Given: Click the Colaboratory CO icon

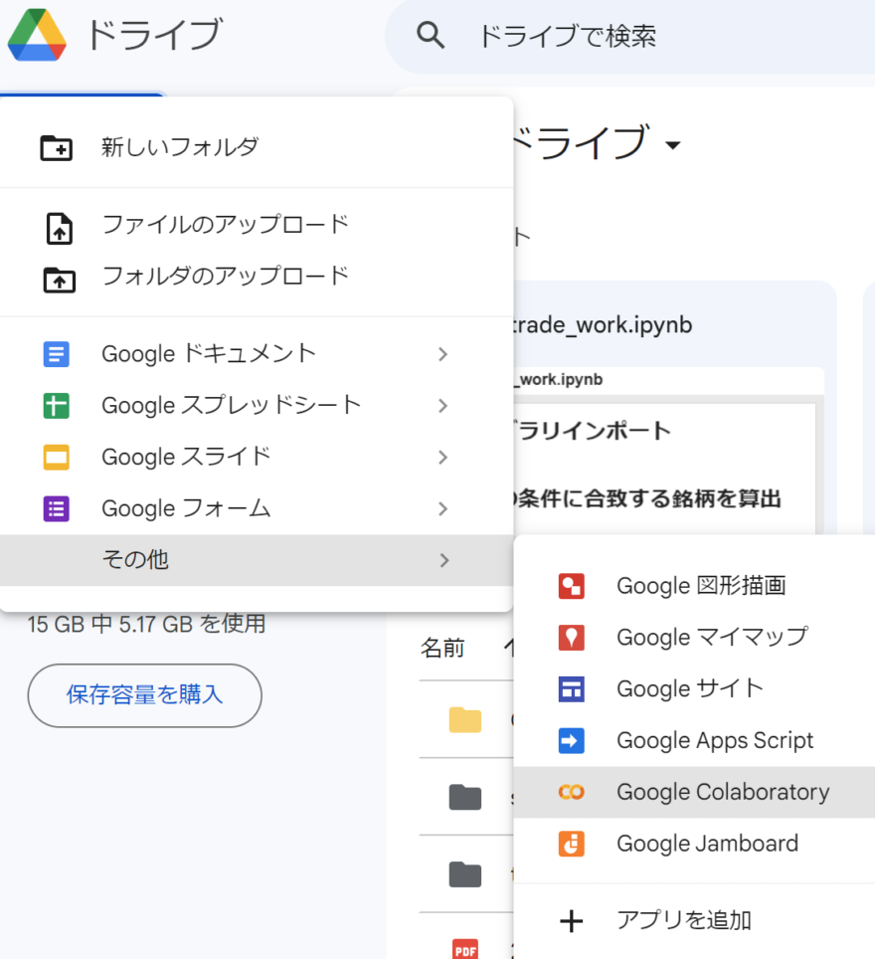Looking at the screenshot, I should 571,792.
